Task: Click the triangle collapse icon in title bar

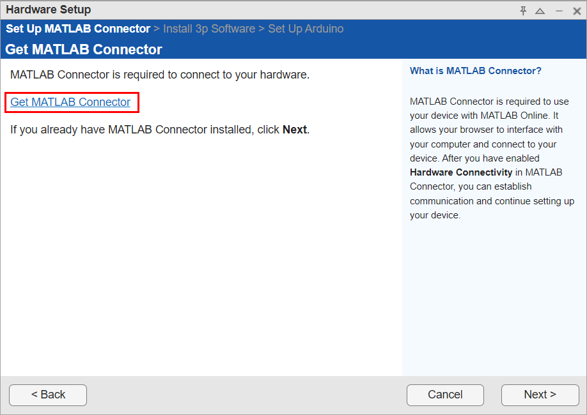Action: [x=540, y=11]
